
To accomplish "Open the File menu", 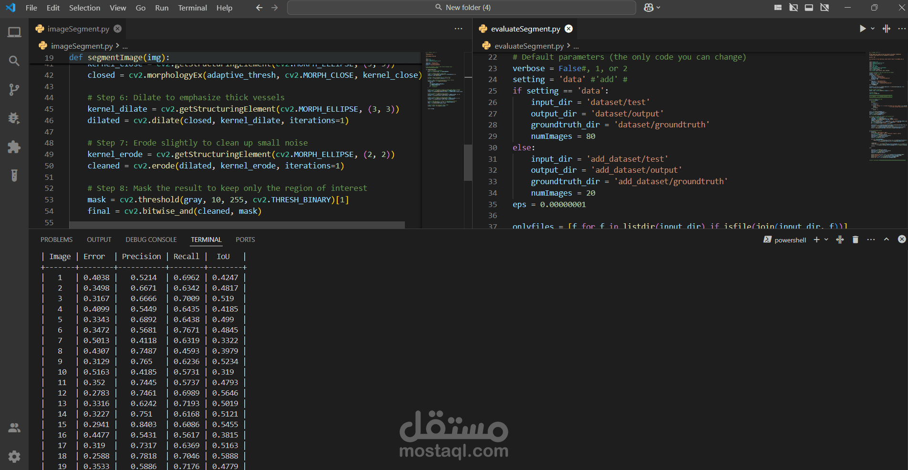I will [31, 8].
